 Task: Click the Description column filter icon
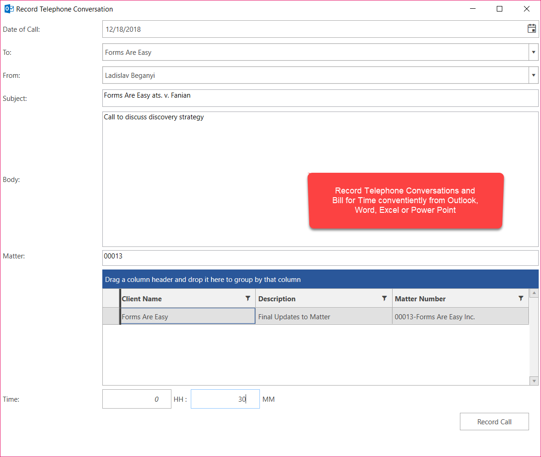point(384,299)
